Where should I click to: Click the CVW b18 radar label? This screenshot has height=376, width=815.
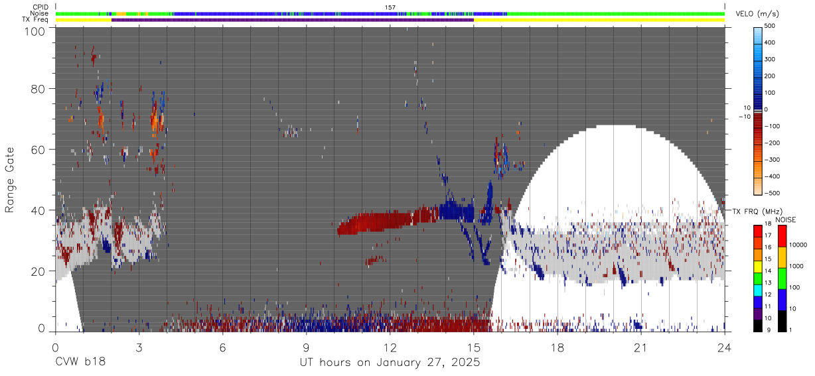pyautogui.click(x=80, y=363)
